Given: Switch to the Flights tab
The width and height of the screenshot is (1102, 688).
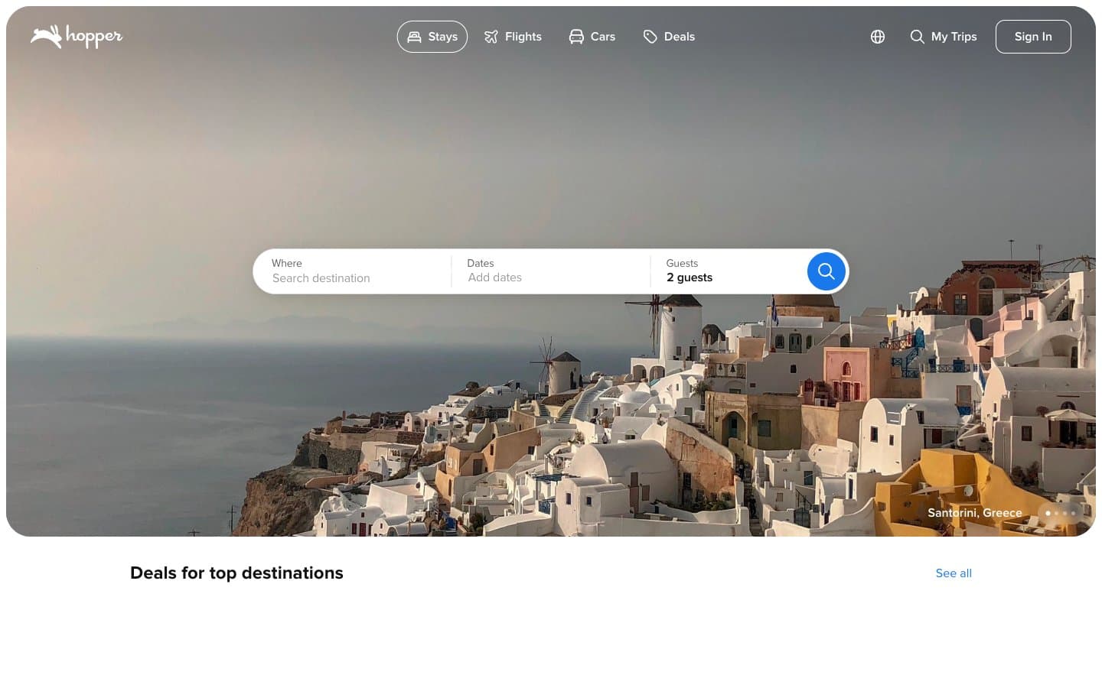Looking at the screenshot, I should (513, 37).
